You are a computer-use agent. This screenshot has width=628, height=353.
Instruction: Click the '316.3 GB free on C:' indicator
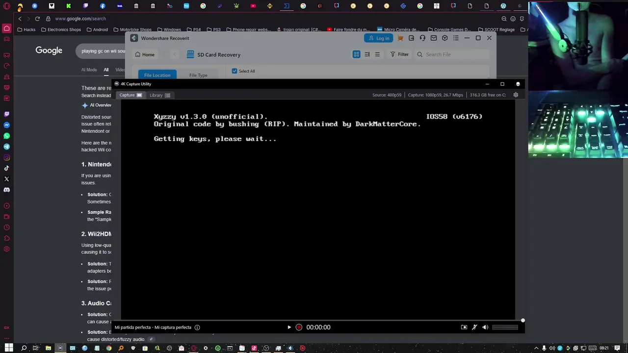point(488,95)
